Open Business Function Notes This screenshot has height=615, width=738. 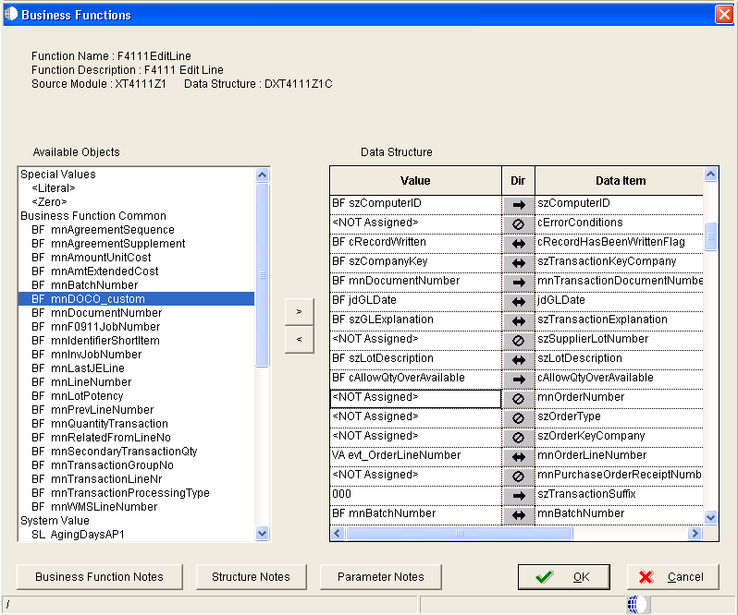99,577
